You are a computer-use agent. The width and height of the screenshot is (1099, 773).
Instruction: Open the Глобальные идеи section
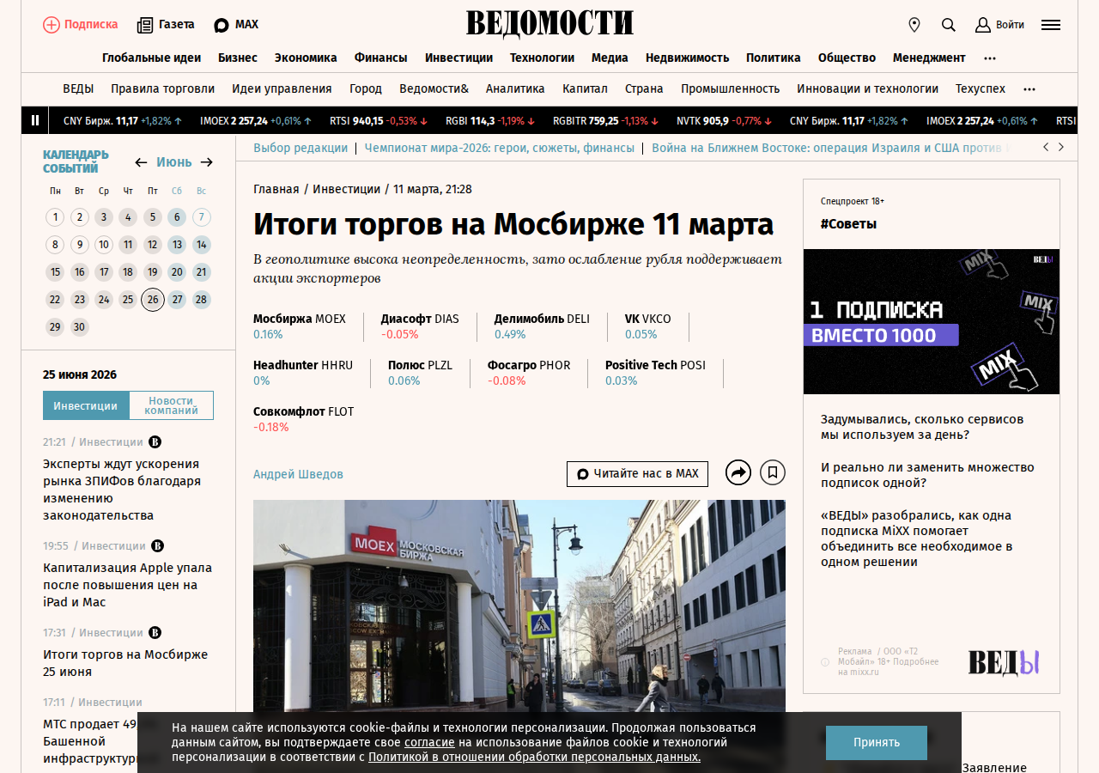151,58
